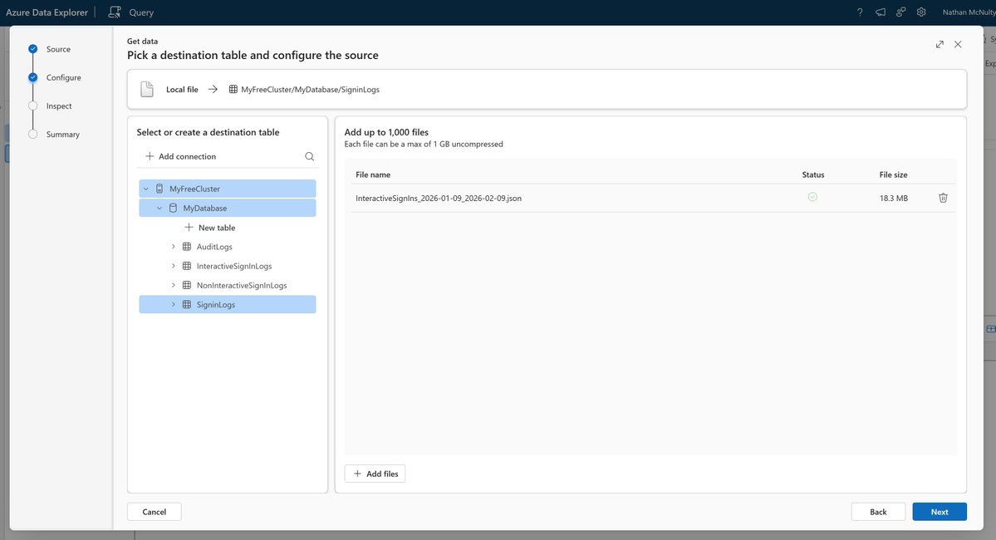
Task: Click Azure Data Explorer title
Action: coord(47,12)
